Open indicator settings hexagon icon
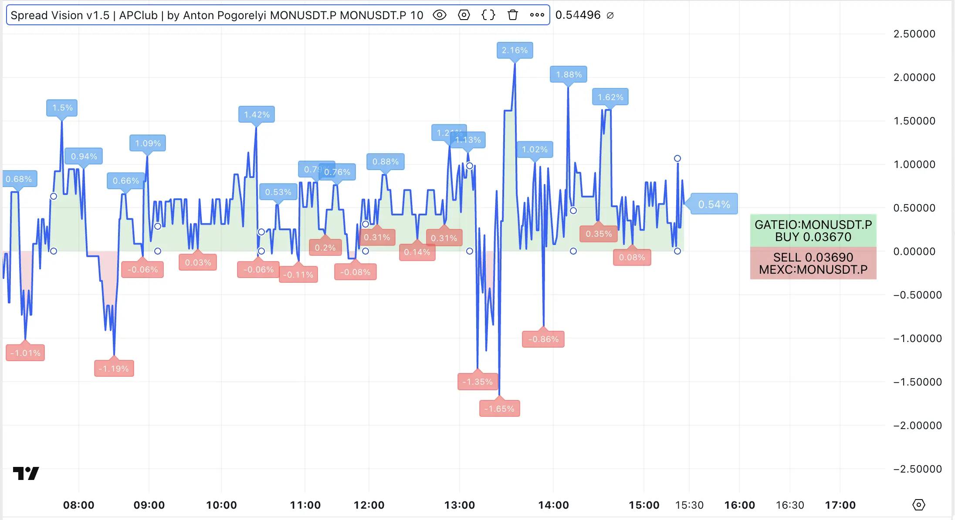 tap(464, 15)
